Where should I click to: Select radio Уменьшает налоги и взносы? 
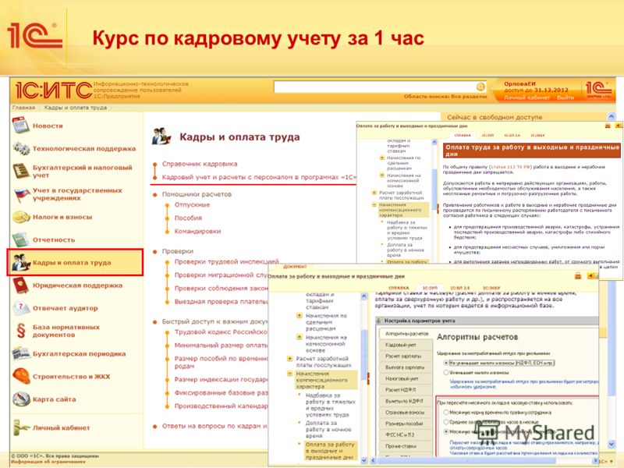pos(445,373)
